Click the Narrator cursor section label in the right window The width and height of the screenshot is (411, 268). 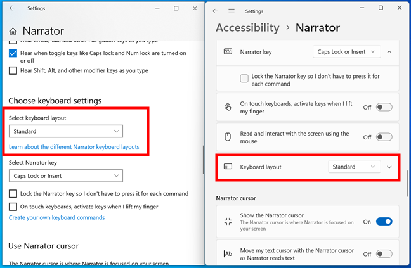click(x=236, y=198)
